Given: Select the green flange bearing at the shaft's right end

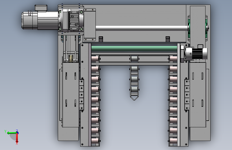Looking at the screenshot, I should (189, 28).
